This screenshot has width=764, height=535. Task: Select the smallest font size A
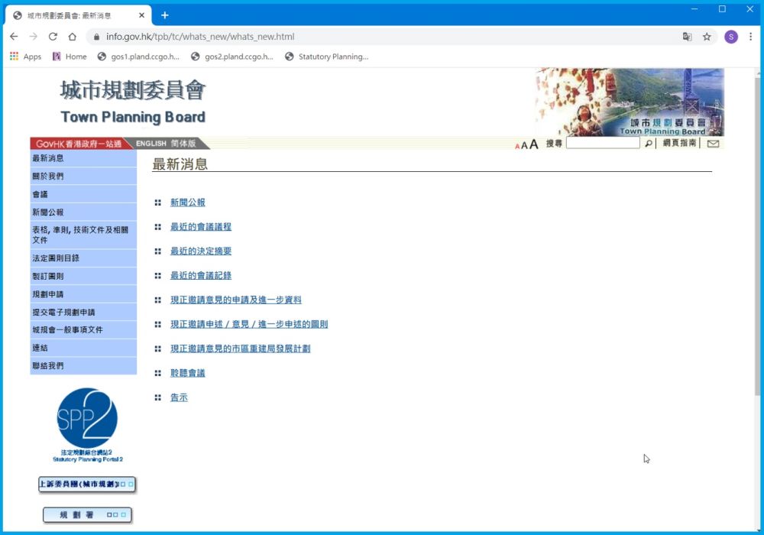tap(516, 146)
